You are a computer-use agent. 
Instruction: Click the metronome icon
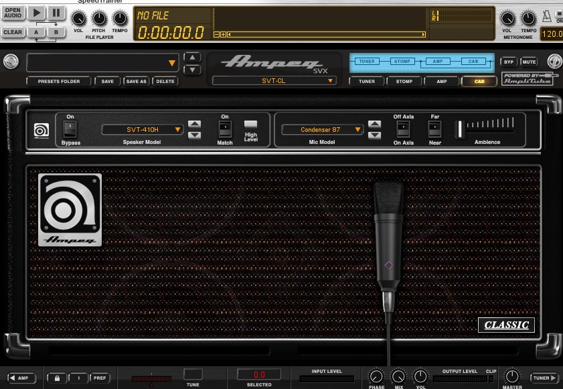[x=546, y=17]
